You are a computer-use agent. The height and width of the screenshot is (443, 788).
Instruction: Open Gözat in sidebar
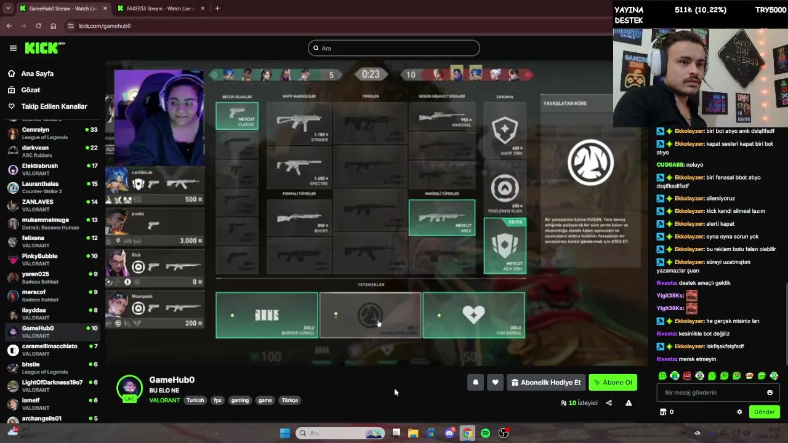pyautogui.click(x=30, y=90)
